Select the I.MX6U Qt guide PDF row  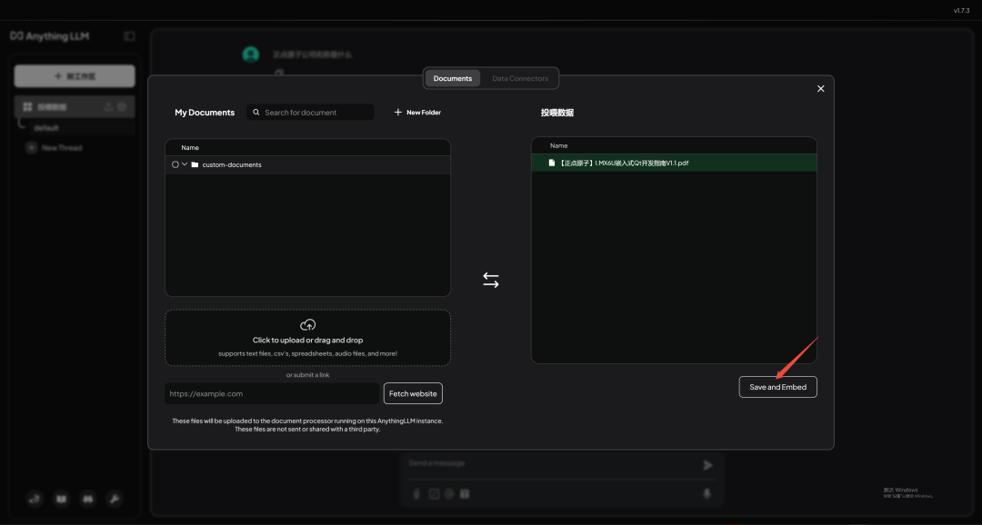point(674,163)
